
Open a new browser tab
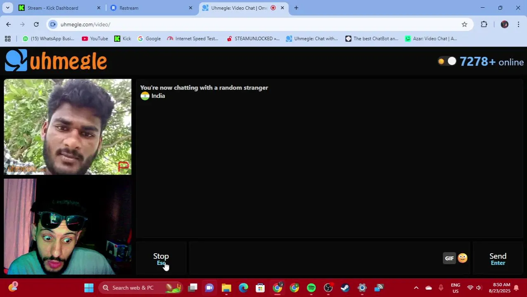coord(296,8)
